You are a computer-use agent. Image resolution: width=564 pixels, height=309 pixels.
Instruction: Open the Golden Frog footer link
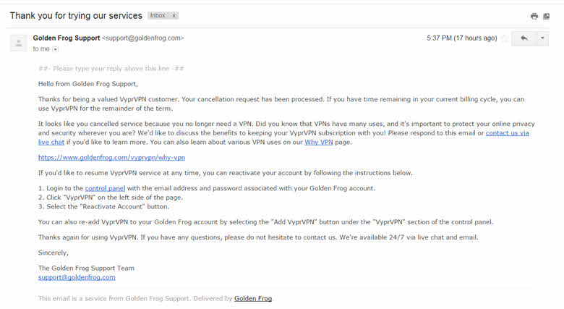pos(253,299)
